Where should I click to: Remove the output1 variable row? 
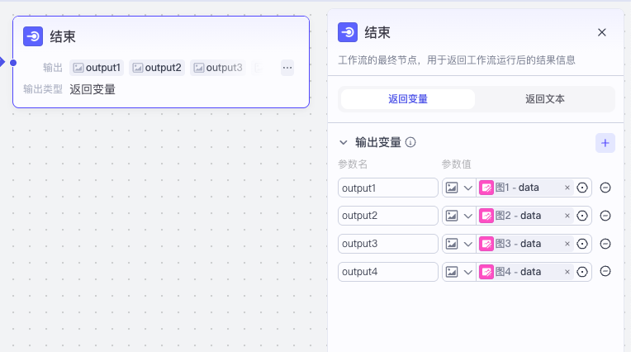[x=605, y=188]
